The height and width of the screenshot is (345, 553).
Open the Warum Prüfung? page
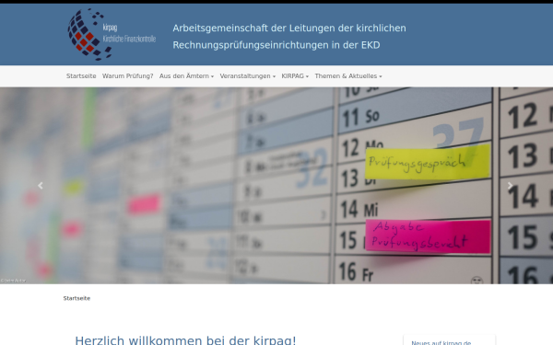(128, 76)
